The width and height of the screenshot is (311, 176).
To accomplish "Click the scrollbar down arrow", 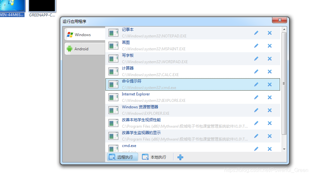I will [x=284, y=149].
